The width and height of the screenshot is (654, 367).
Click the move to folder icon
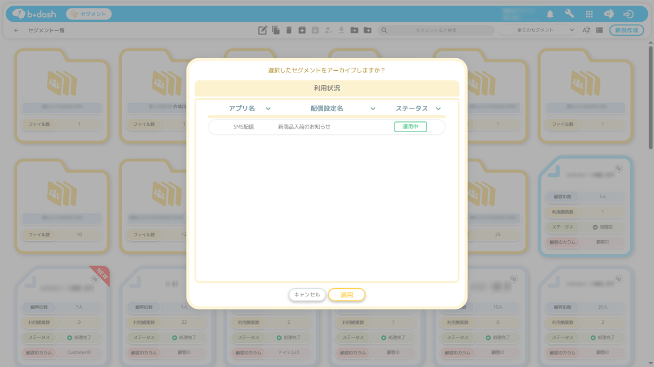click(x=354, y=31)
